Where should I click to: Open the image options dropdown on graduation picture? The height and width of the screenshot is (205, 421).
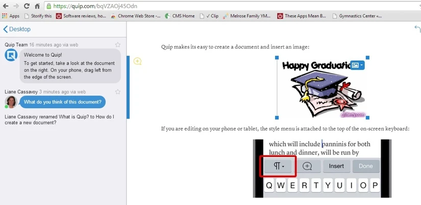coord(358,65)
